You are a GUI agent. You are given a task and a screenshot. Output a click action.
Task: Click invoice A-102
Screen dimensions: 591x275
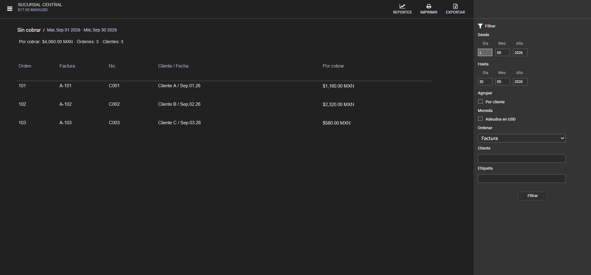pyautogui.click(x=65, y=104)
